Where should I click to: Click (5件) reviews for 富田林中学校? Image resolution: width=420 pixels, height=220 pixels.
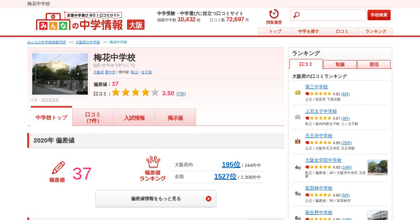pyautogui.click(x=345, y=195)
